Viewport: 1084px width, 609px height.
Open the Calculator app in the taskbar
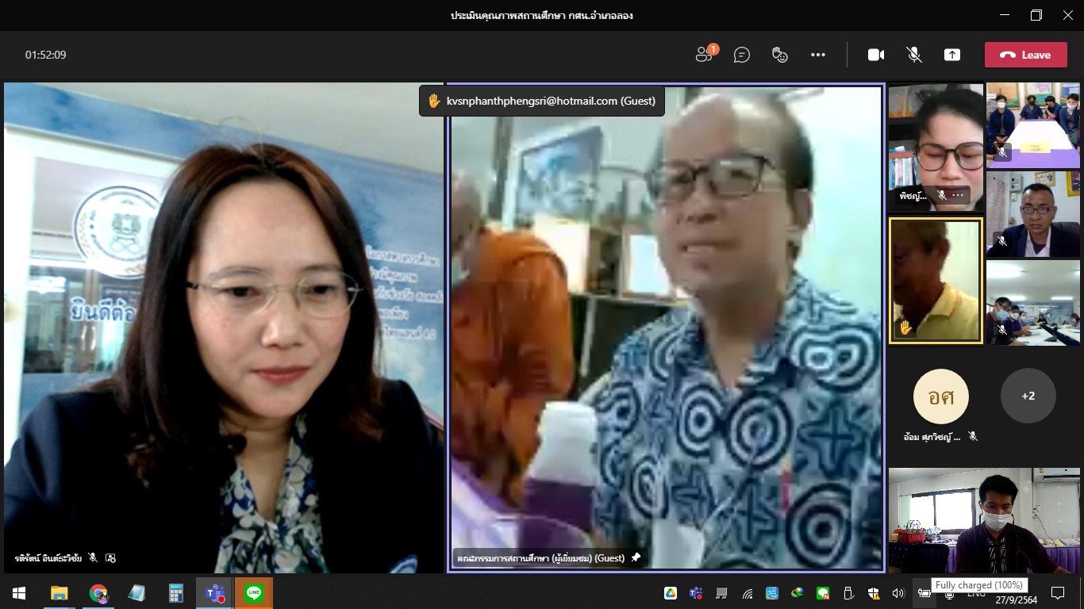[176, 593]
